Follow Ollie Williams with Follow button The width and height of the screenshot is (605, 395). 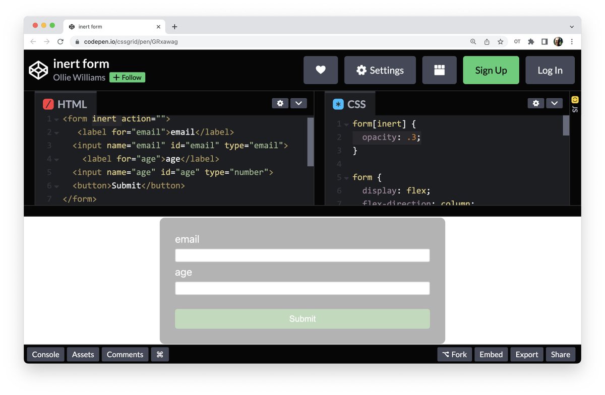127,78
